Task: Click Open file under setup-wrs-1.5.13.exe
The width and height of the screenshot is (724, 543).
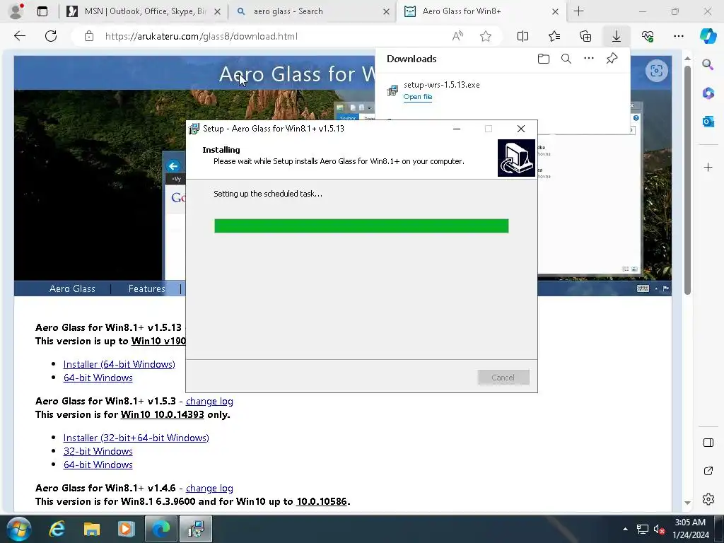Action: click(417, 96)
